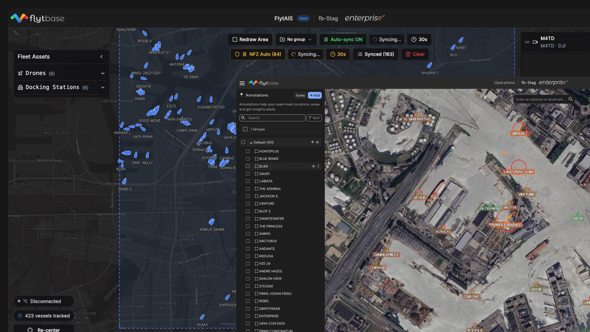Open the Sort options
This screenshot has width=590, height=332.
pos(314,118)
